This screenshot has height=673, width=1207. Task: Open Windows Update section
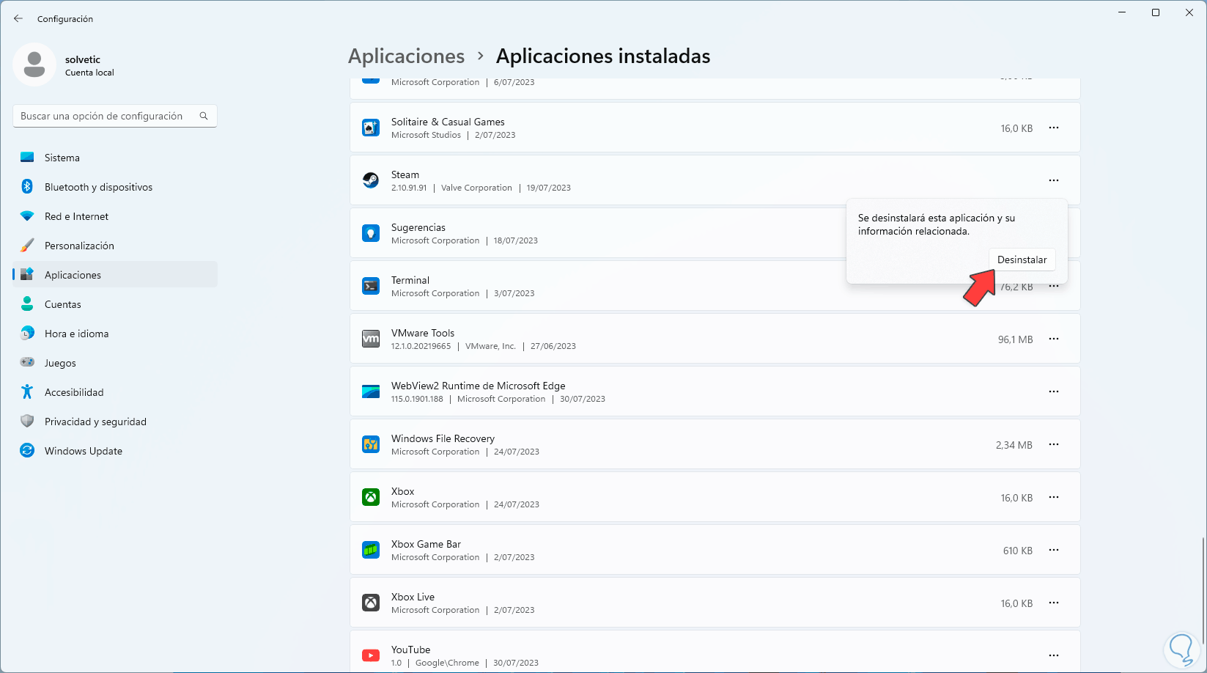[x=115, y=451]
